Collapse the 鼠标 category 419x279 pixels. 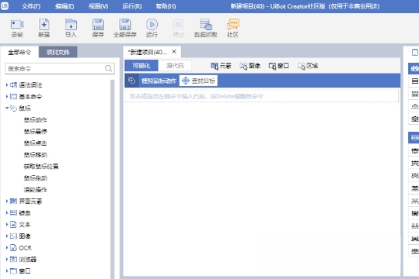pos(7,108)
